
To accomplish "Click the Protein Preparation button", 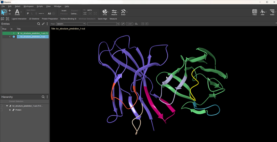I will pos(50,19).
